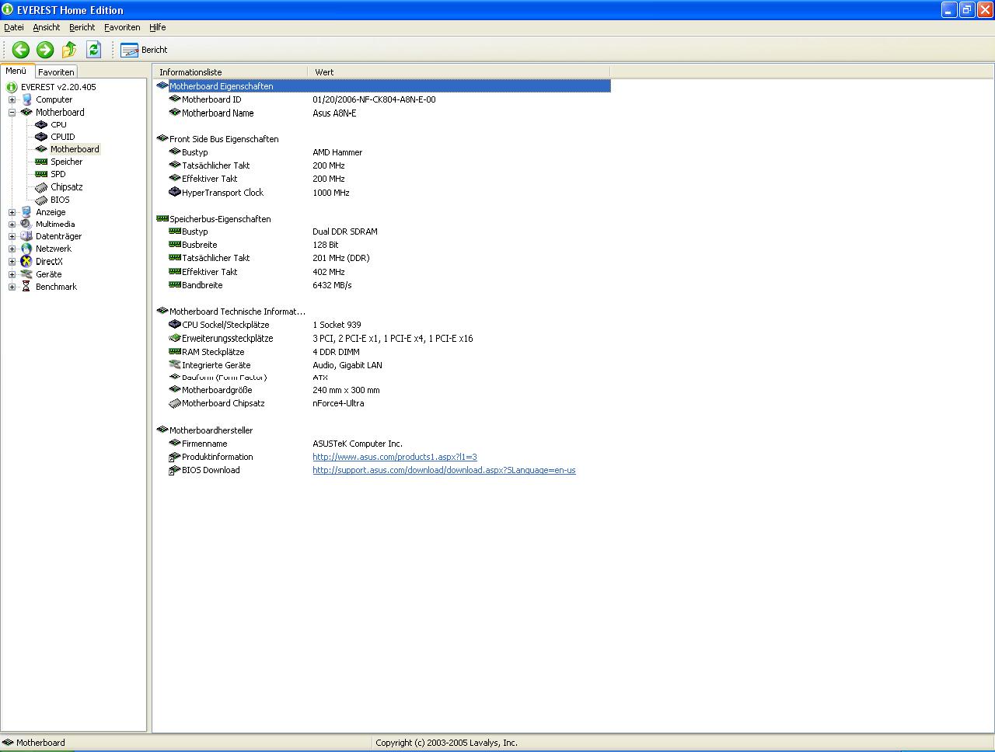Open the Bericht menu

coord(82,27)
